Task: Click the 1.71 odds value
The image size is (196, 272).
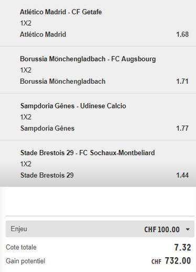Action: [x=182, y=82]
